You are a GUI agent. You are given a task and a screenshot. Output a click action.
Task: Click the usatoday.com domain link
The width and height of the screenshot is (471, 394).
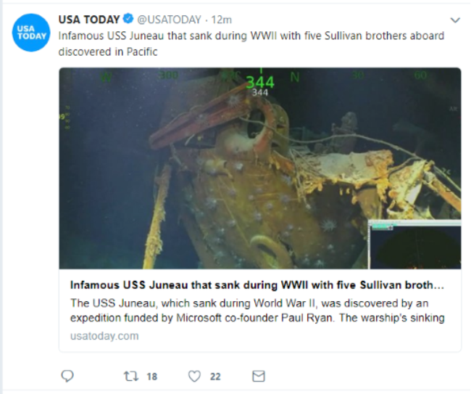(104, 336)
